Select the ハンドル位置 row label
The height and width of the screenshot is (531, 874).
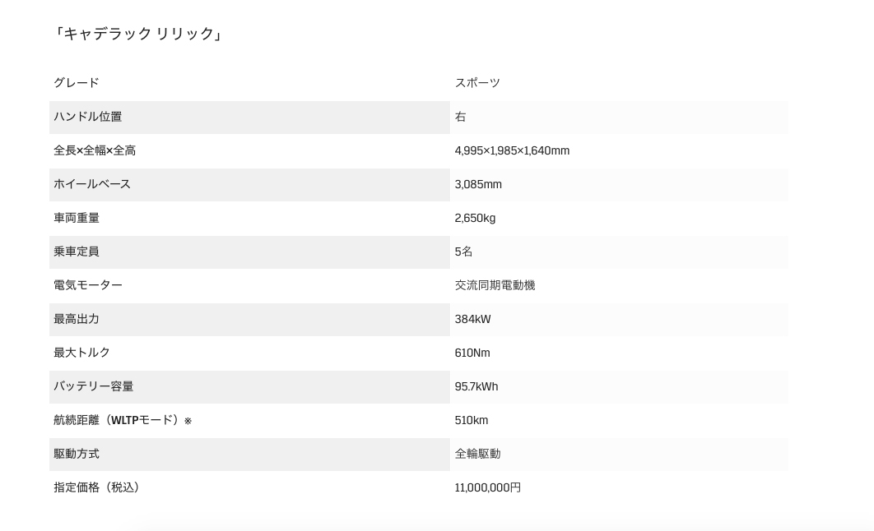(87, 117)
